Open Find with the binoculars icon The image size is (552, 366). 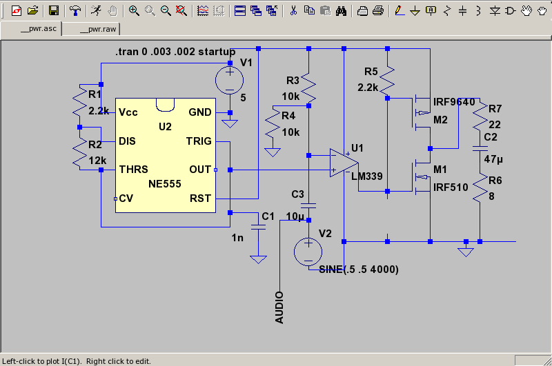coord(341,11)
